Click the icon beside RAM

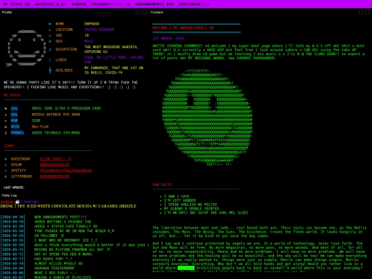tap(6, 121)
